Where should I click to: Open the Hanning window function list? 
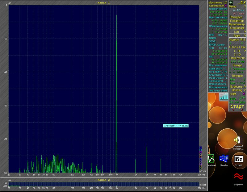tap(245, 90)
